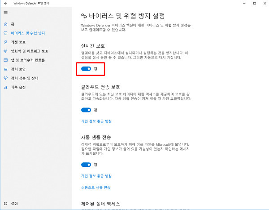Turn off 실시간 보호 toggle
Image resolution: width=269 pixels, height=210 pixels.
point(86,69)
